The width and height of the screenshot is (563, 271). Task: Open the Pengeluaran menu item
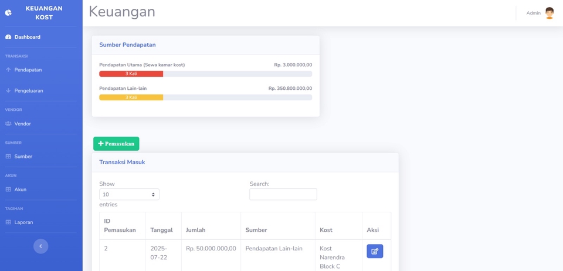[x=29, y=91]
